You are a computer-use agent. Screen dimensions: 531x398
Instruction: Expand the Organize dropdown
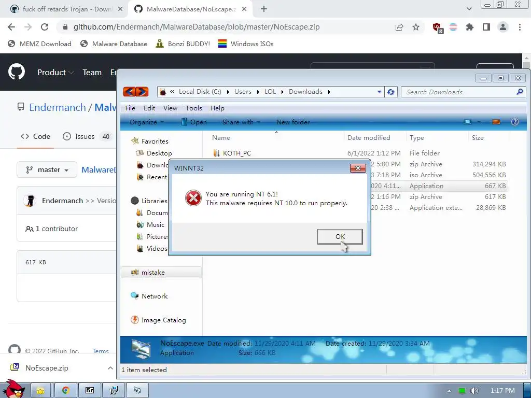tap(147, 122)
